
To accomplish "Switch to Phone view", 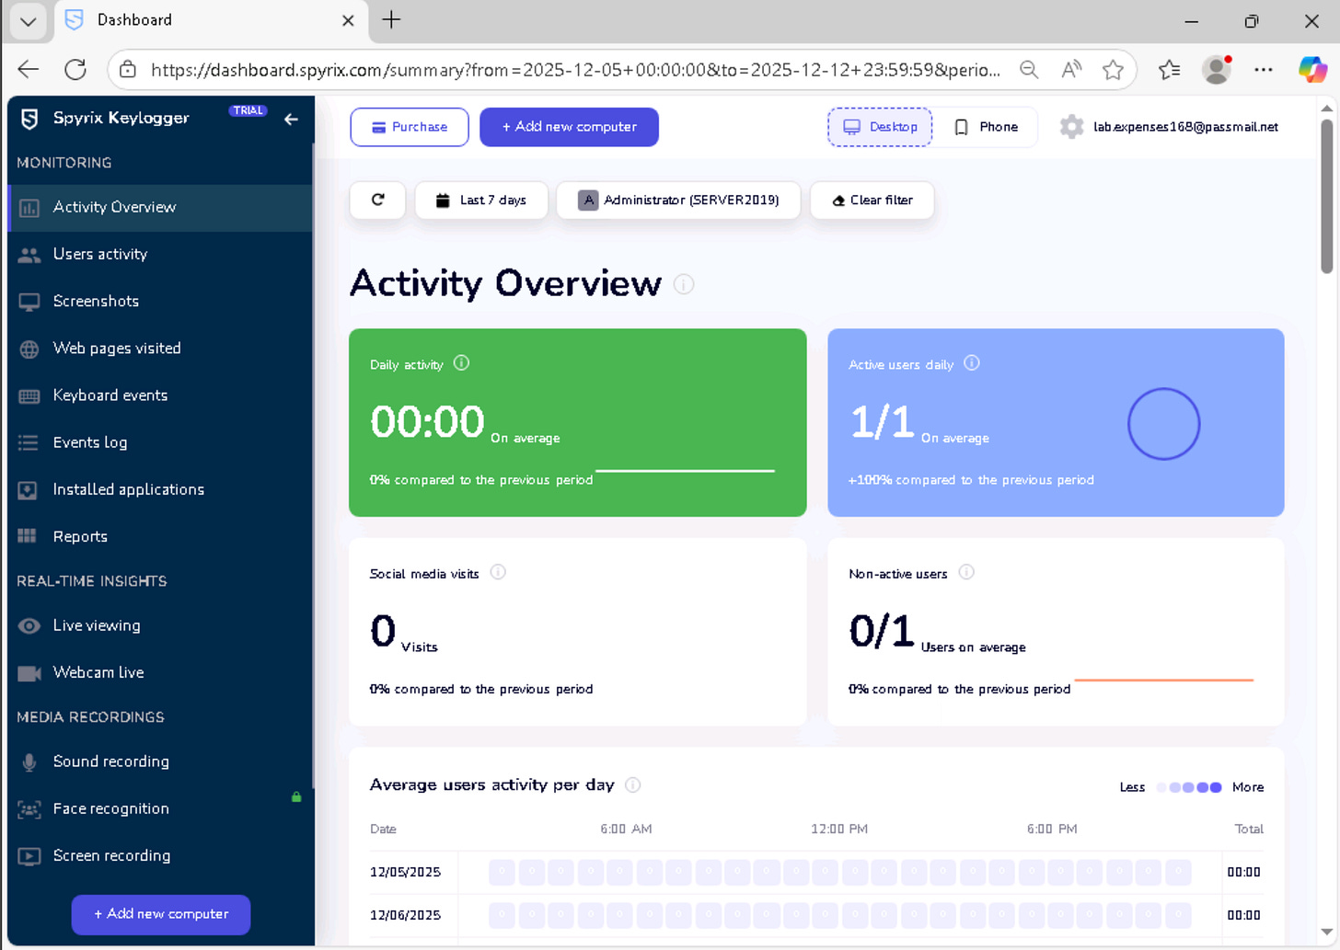I will pos(986,127).
